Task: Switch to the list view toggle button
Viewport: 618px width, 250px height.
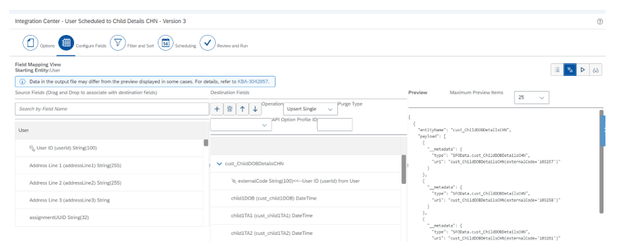Action: (x=557, y=70)
